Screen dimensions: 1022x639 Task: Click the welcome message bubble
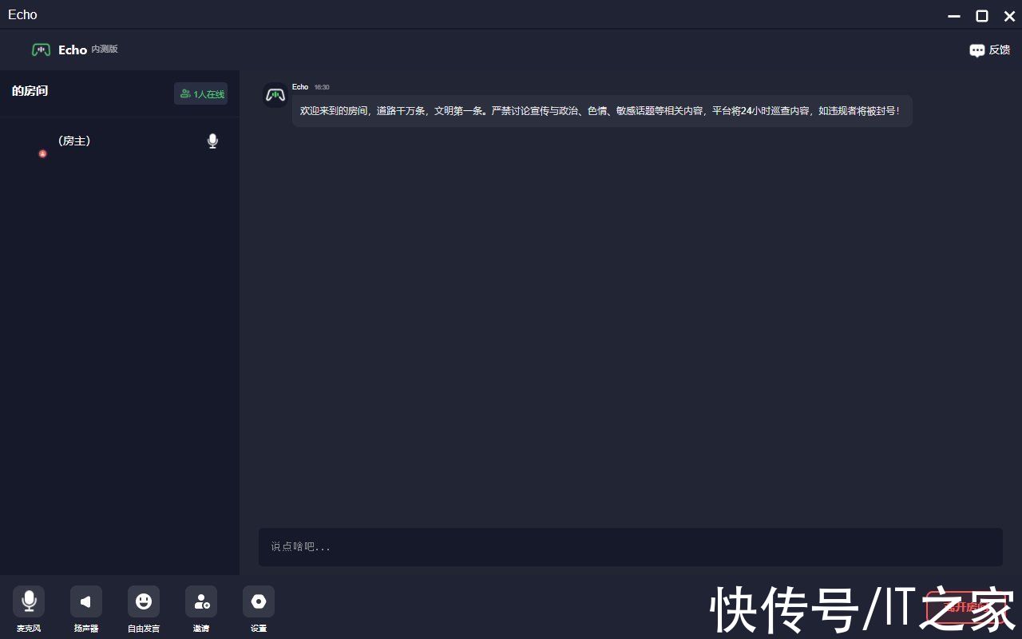[x=602, y=111]
